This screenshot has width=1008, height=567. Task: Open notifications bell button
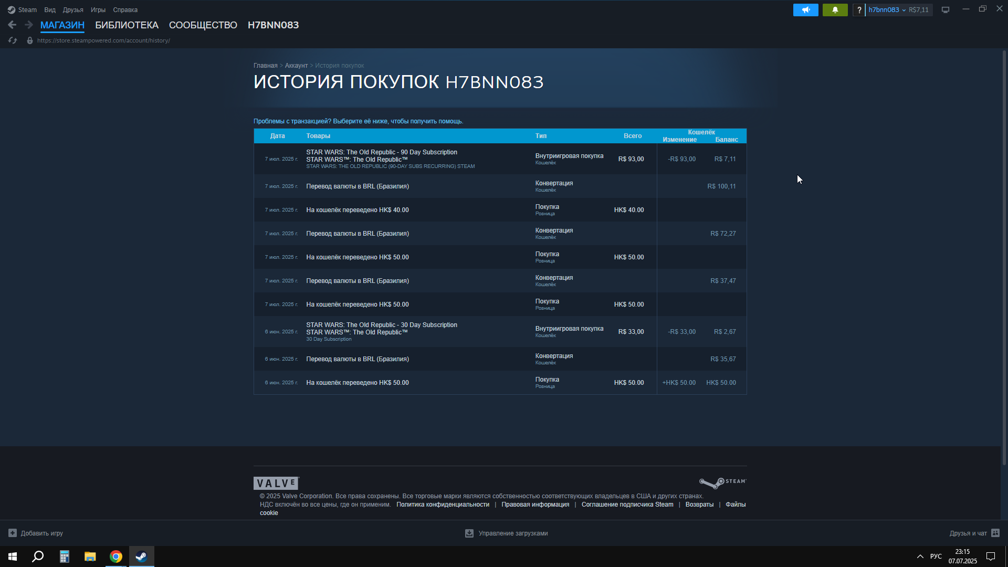point(835,10)
